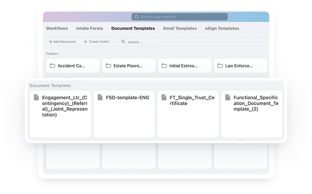Switch to the Workflows tab
This screenshot has width=312, height=194.
(57, 29)
